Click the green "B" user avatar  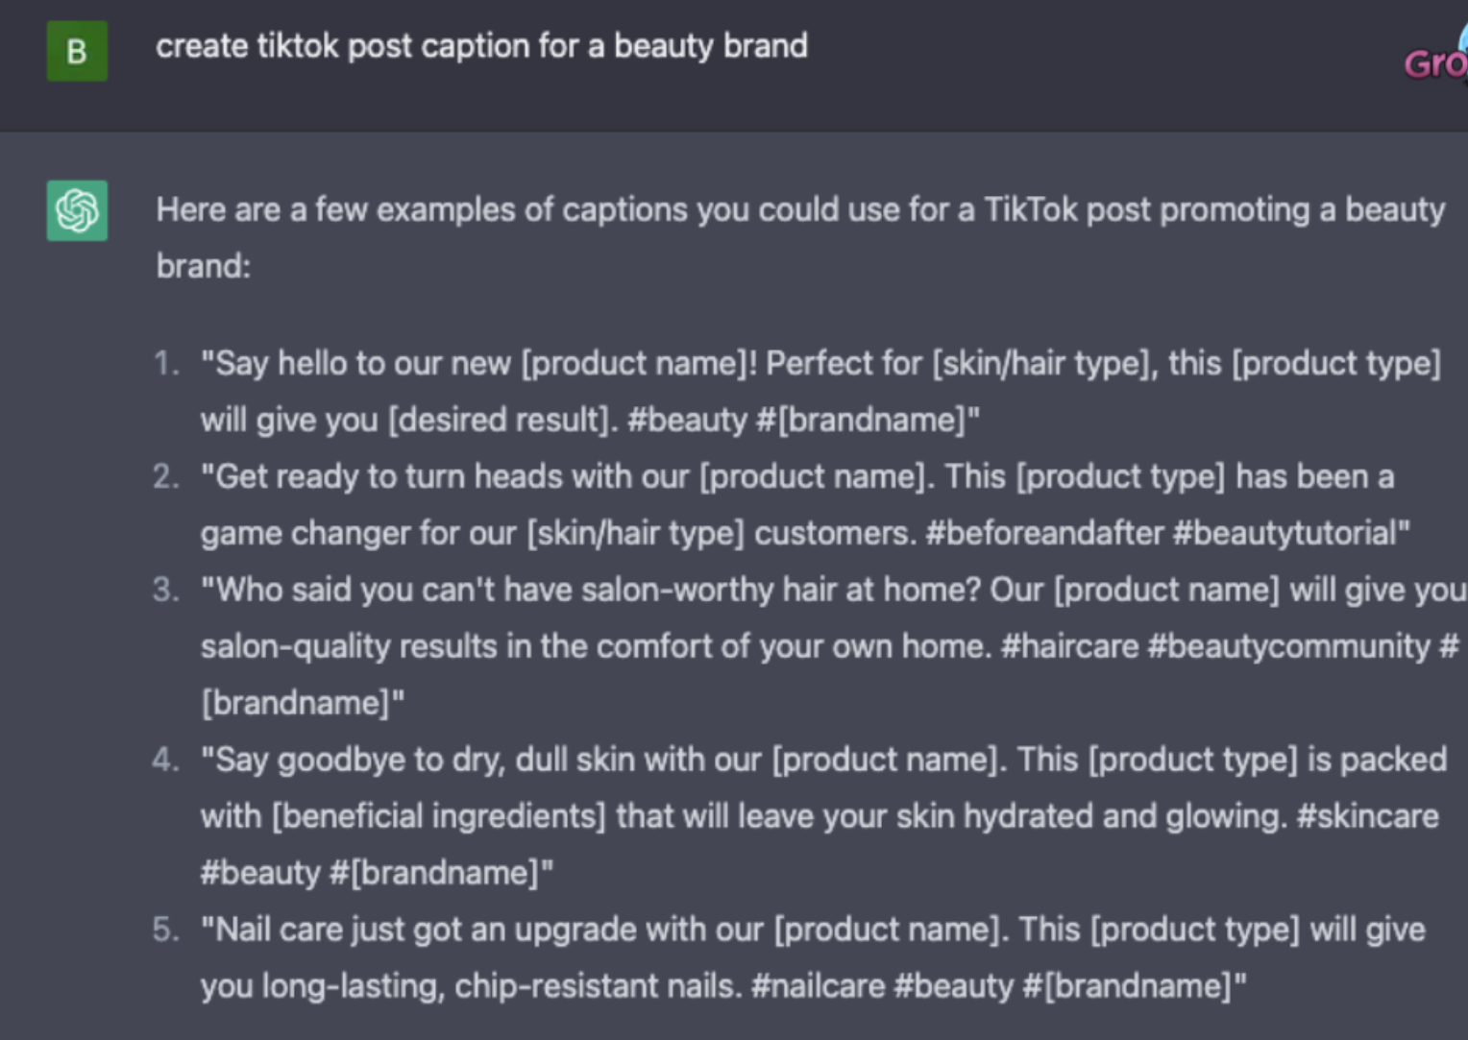[x=77, y=51]
